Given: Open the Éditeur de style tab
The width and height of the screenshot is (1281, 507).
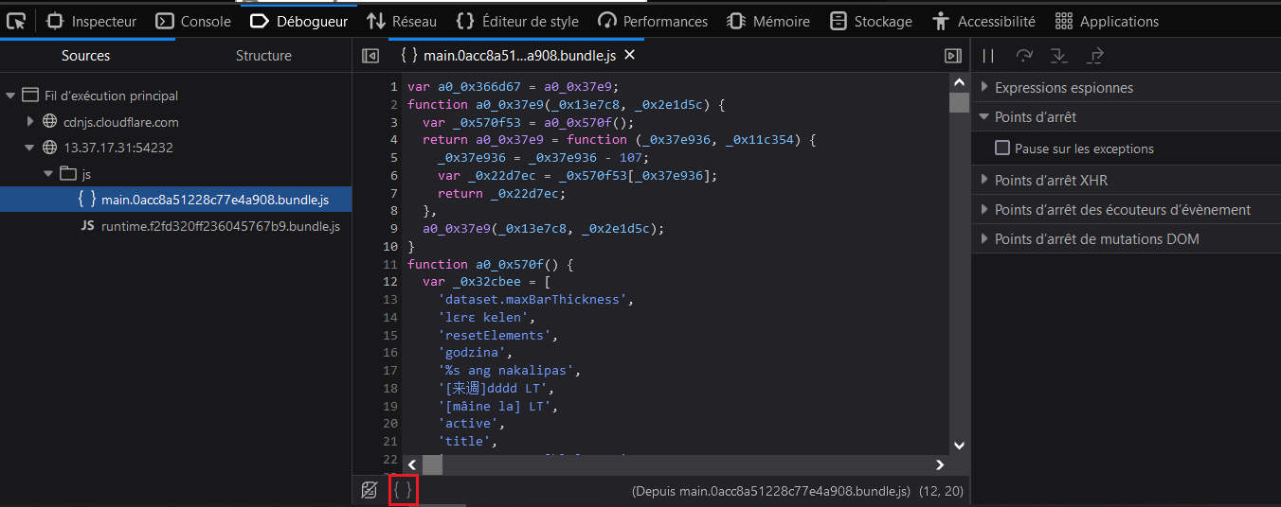Looking at the screenshot, I should pyautogui.click(x=517, y=21).
